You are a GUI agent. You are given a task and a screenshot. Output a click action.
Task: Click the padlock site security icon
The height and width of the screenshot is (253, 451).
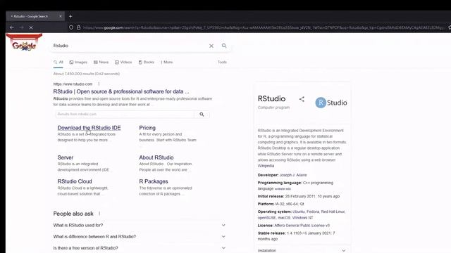pyautogui.click(x=78, y=27)
